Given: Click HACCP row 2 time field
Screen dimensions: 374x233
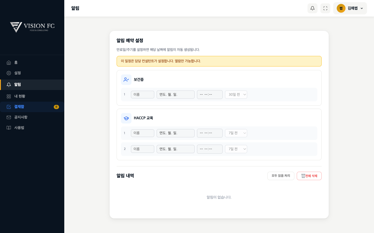Looking at the screenshot, I should click(210, 149).
